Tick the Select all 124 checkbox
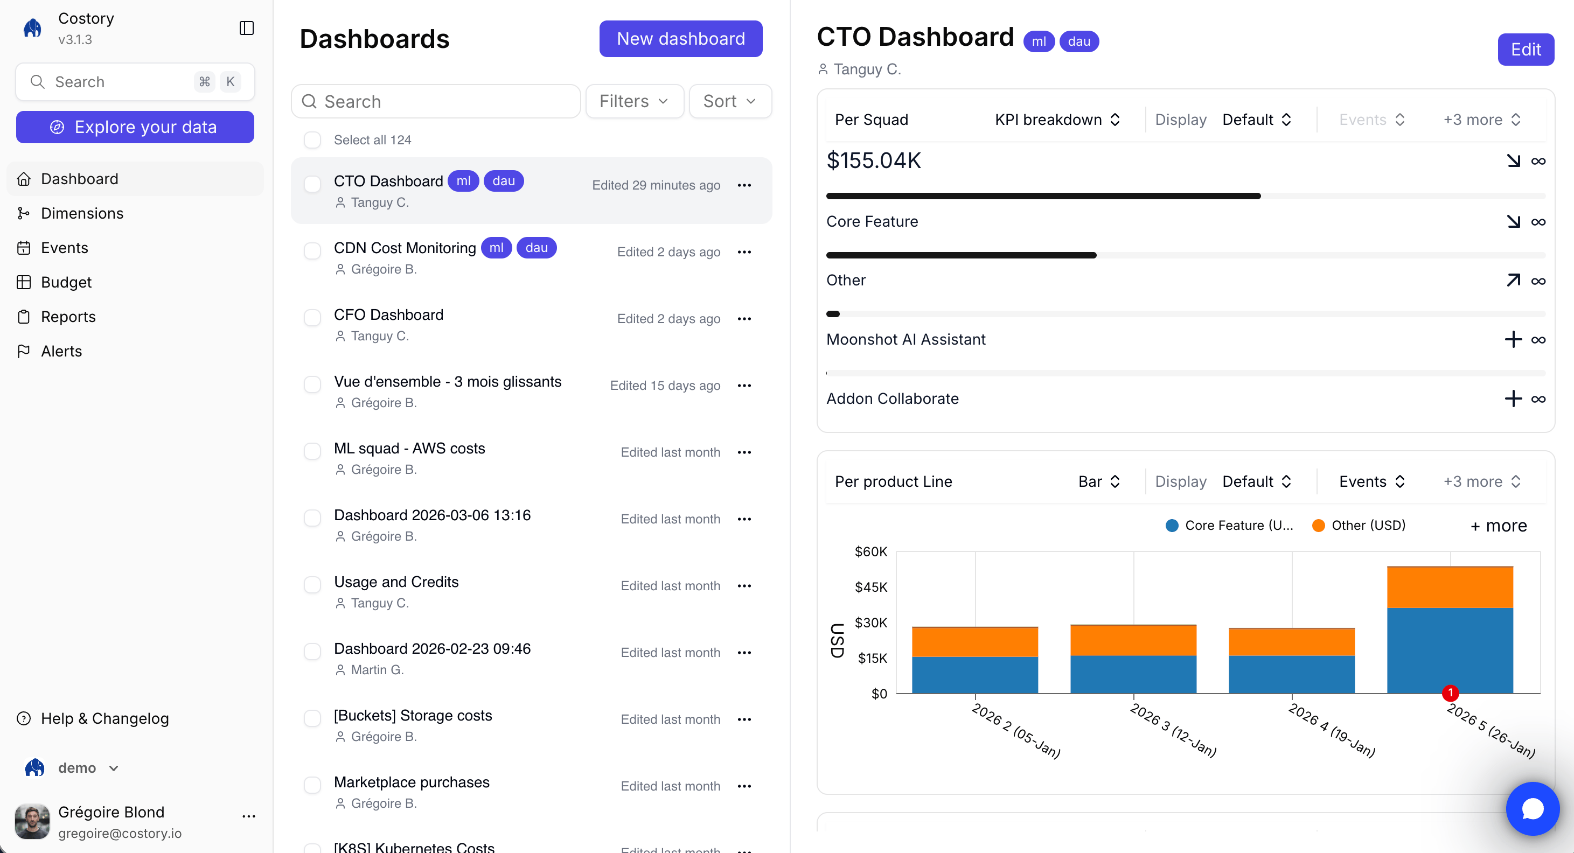Viewport: 1574px width, 853px height. pos(312,140)
